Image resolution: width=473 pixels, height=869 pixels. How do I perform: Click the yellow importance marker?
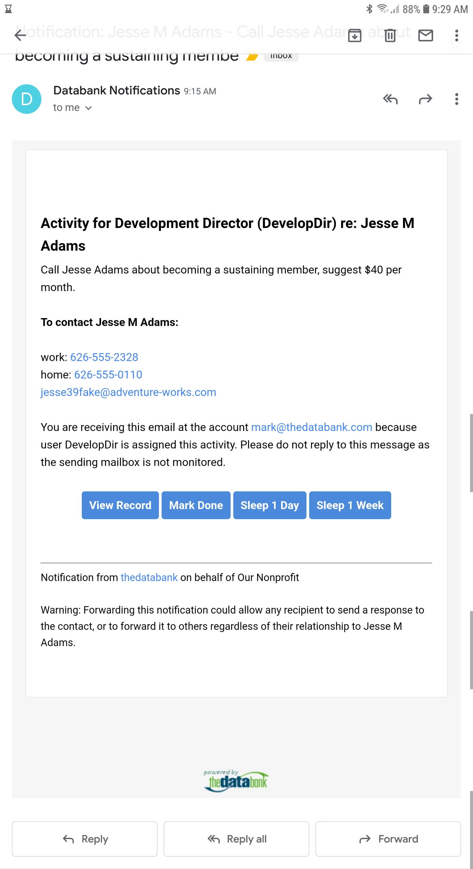tap(252, 56)
